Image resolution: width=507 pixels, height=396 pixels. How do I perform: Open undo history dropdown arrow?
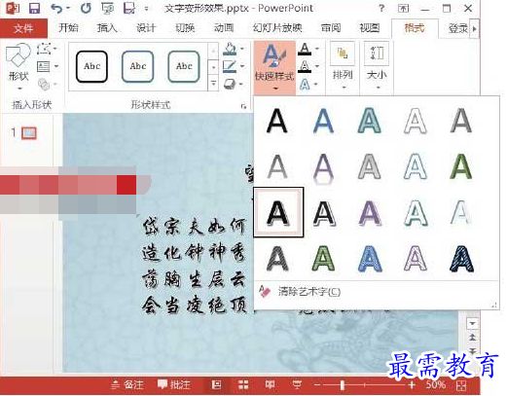68,8
